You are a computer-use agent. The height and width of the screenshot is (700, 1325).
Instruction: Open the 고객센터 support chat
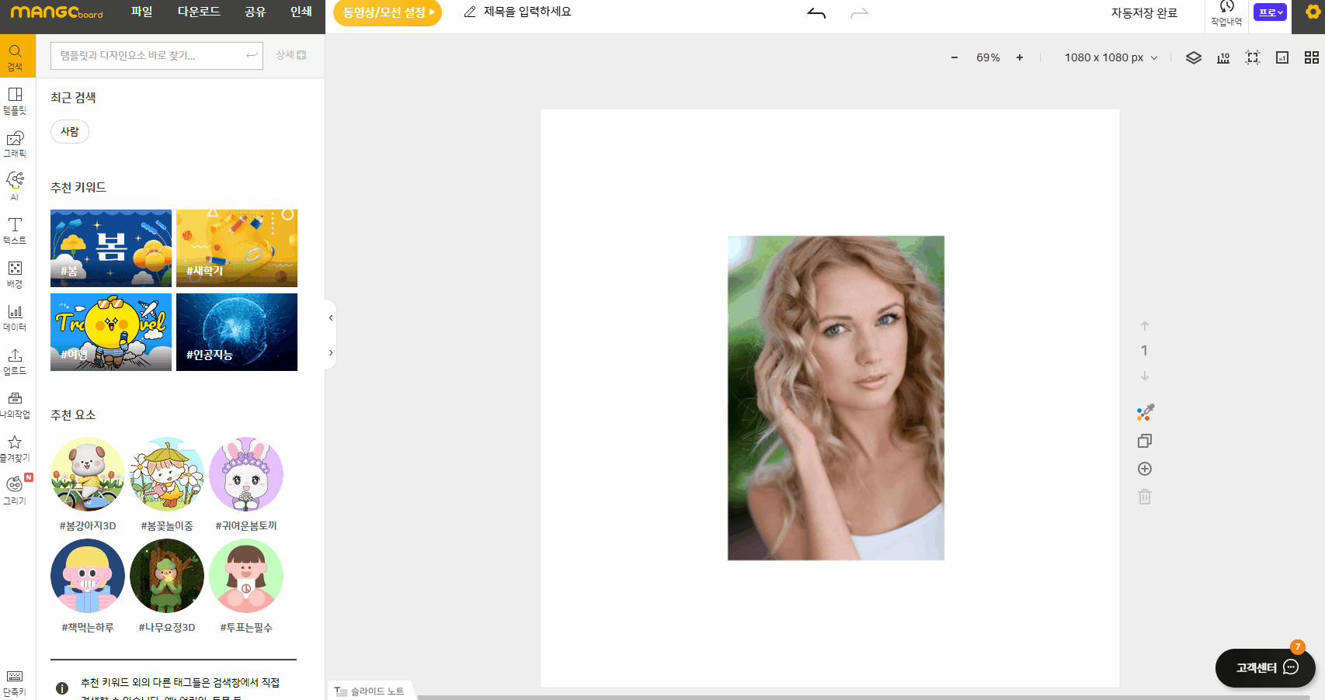point(1265,667)
